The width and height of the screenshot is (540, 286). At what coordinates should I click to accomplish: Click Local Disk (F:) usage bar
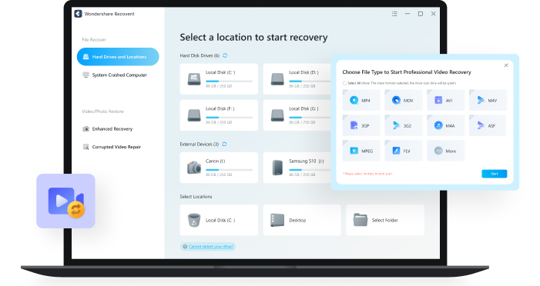pyautogui.click(x=229, y=117)
